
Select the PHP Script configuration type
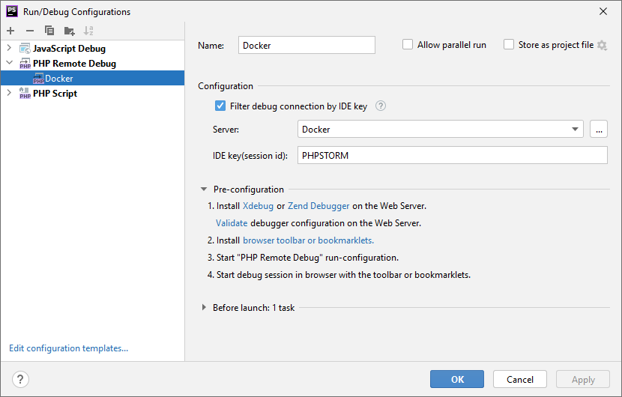tap(55, 94)
